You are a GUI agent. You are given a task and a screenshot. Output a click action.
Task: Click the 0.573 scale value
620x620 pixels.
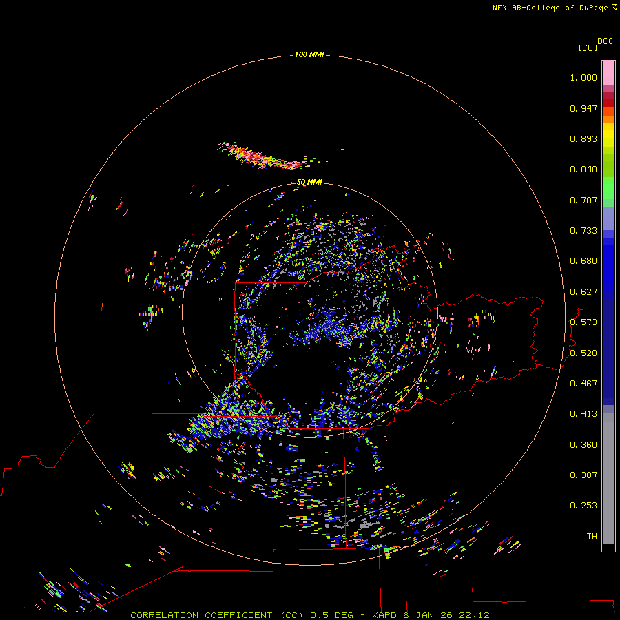(583, 322)
